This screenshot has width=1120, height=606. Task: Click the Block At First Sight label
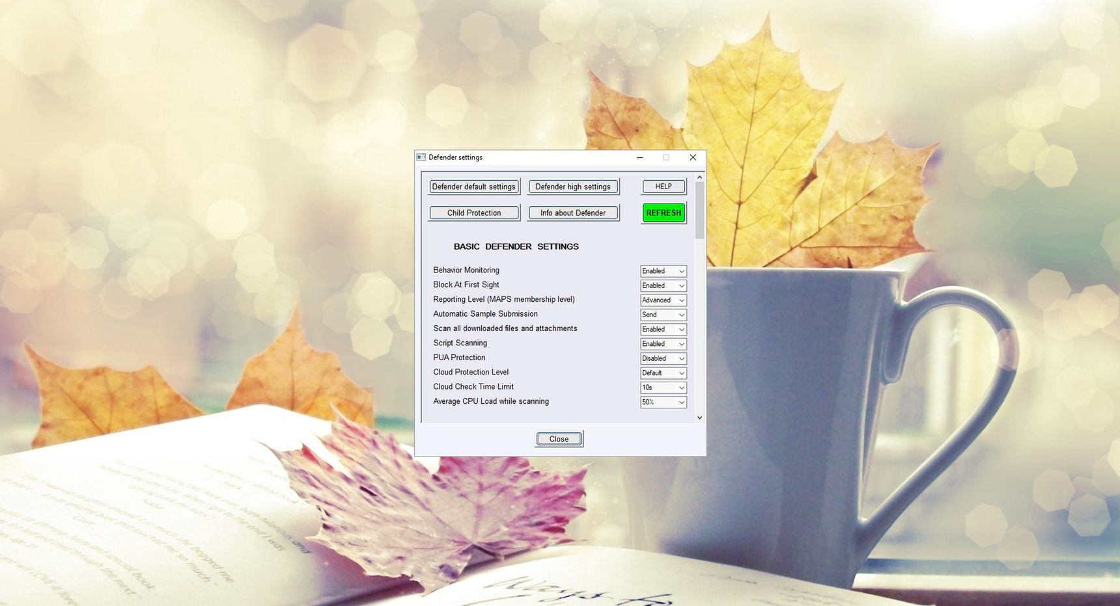pyautogui.click(x=466, y=285)
